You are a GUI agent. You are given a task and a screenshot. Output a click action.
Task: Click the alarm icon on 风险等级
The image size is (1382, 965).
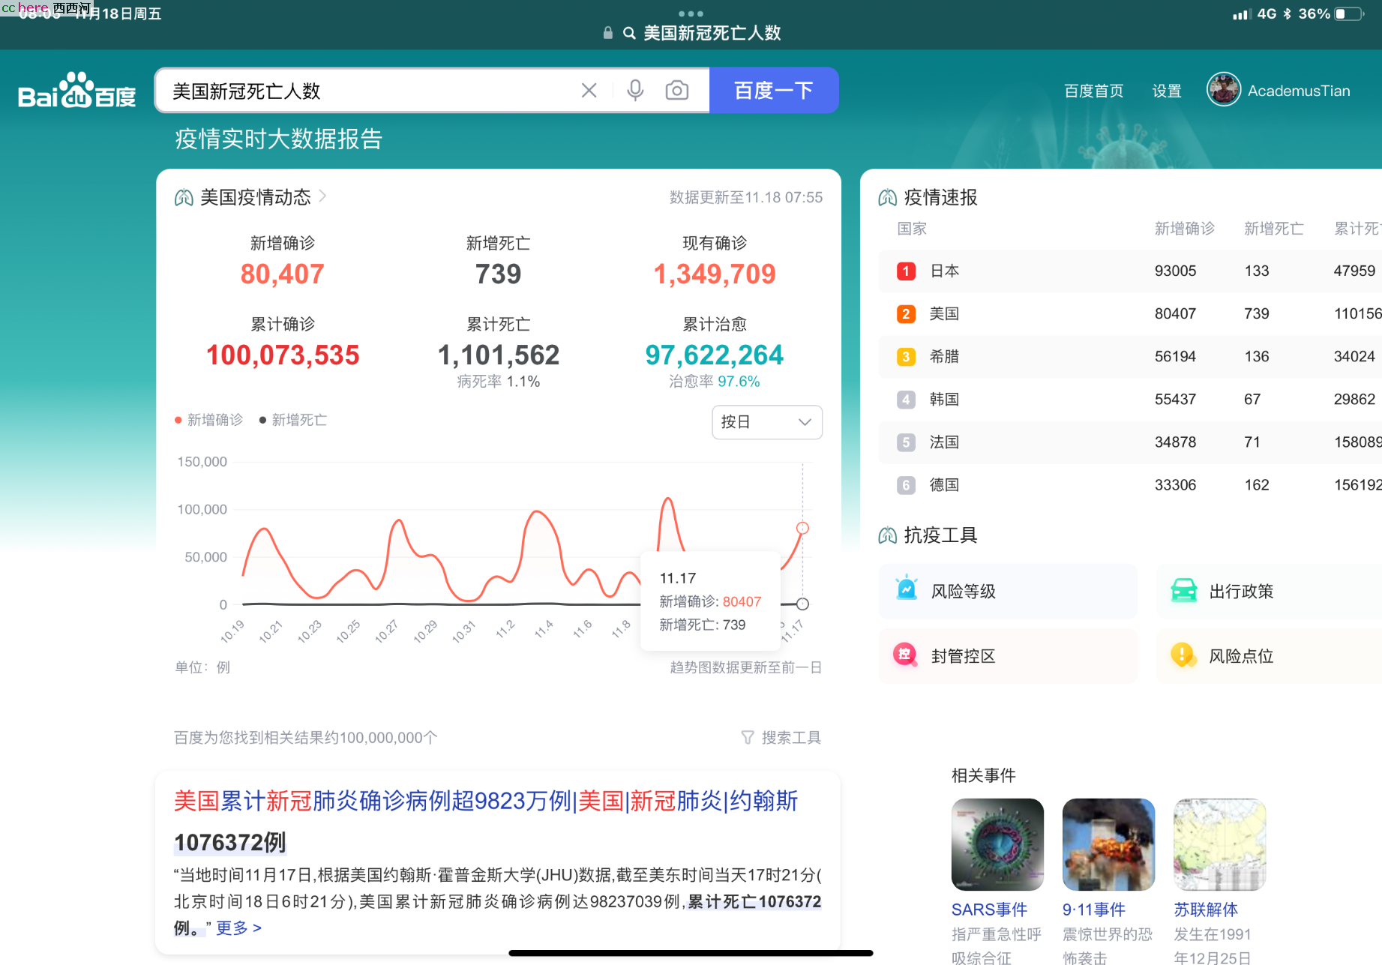[907, 589]
